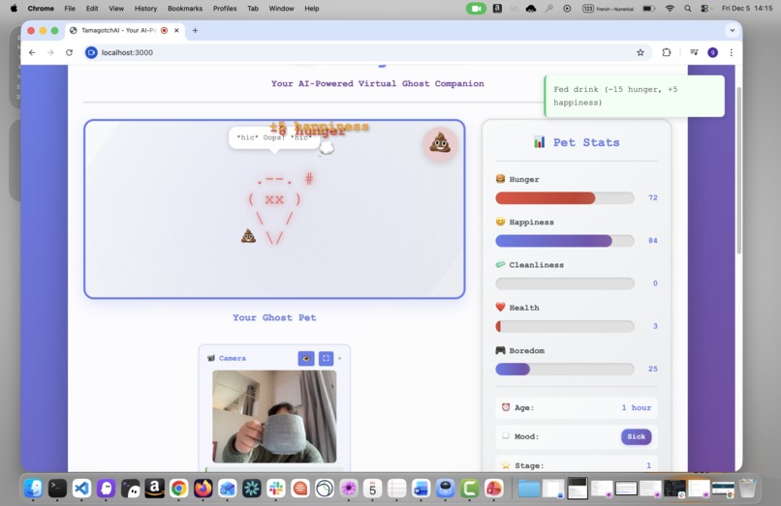Open Calendar in the dock
The height and width of the screenshot is (506, 781).
372,488
